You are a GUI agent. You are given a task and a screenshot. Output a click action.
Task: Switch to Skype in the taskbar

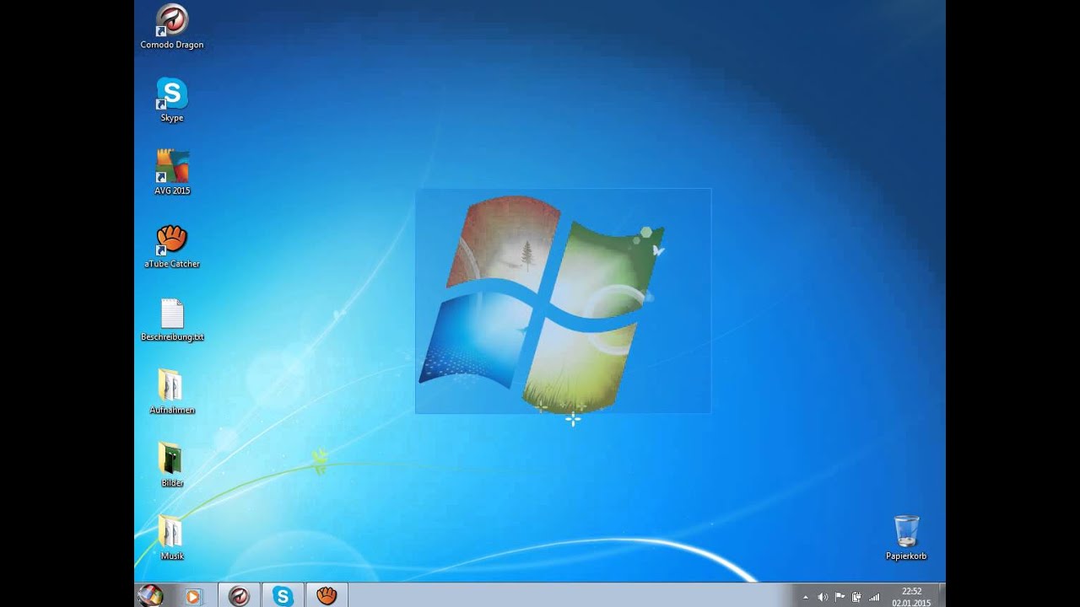pos(283,596)
